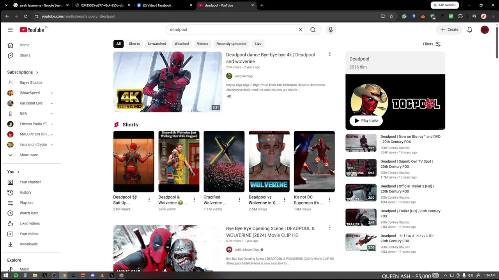Clear the deadpool search query with X
The image size is (499, 280).
click(301, 30)
